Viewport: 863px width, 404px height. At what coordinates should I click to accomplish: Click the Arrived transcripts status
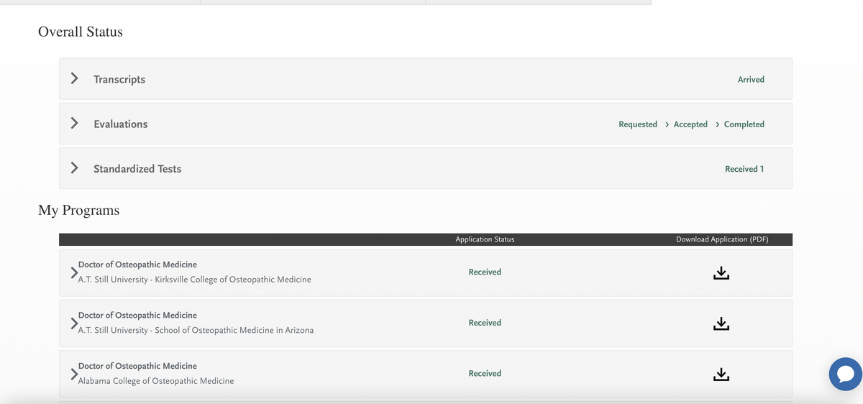751,80
